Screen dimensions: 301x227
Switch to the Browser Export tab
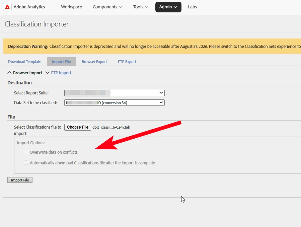pos(94,62)
